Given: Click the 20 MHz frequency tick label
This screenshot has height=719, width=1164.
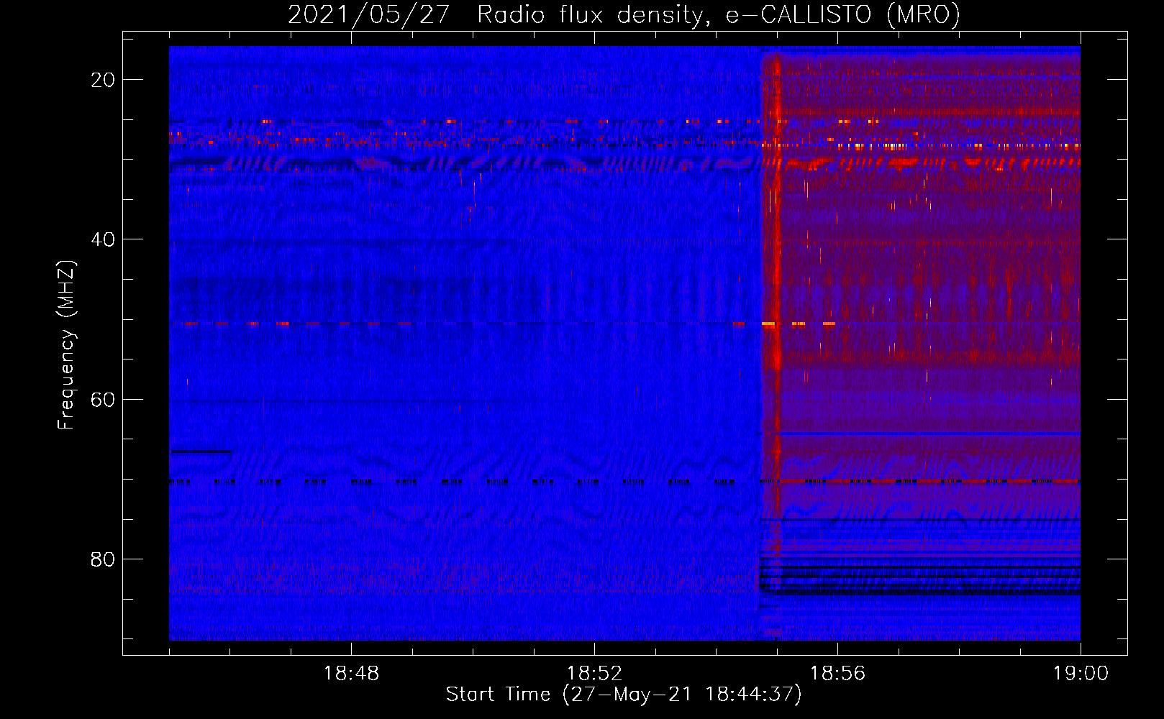Looking at the screenshot, I should pos(103,80).
